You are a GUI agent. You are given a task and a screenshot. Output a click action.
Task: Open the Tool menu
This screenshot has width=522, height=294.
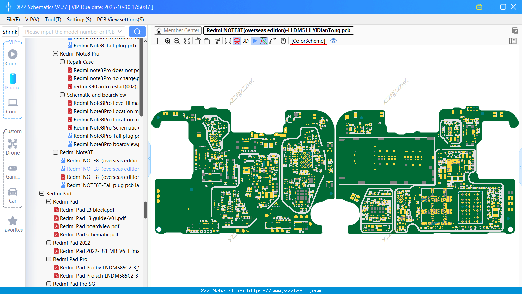tap(53, 20)
